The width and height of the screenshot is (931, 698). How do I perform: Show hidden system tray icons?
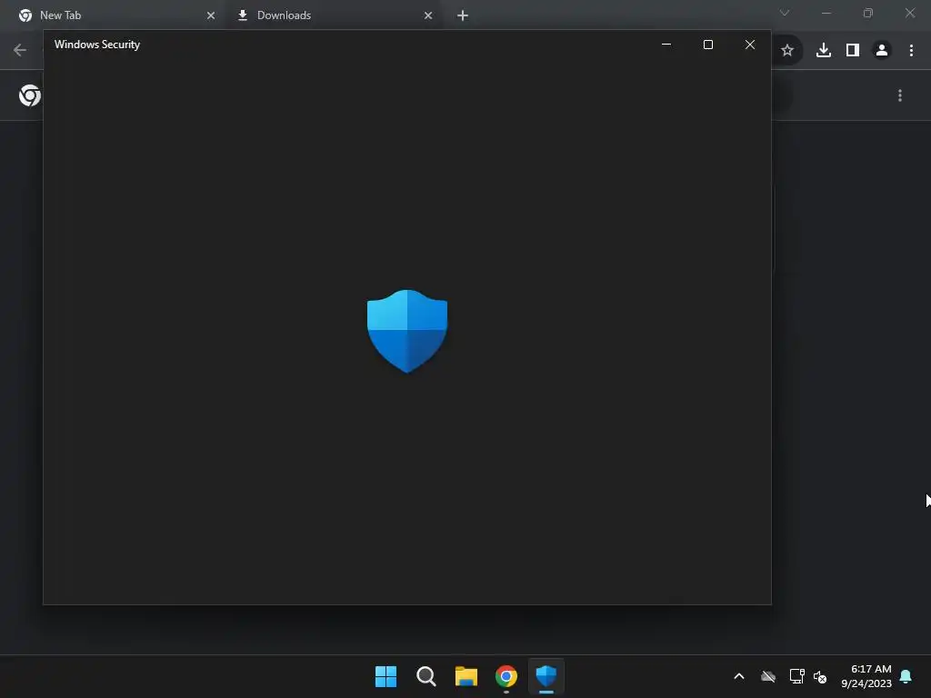pos(739,676)
